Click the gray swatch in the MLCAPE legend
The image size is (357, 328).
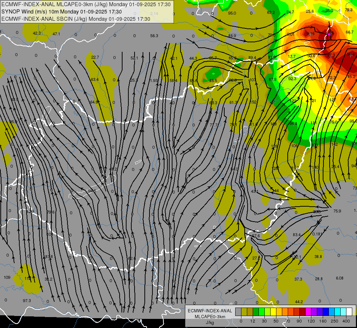click(238, 312)
